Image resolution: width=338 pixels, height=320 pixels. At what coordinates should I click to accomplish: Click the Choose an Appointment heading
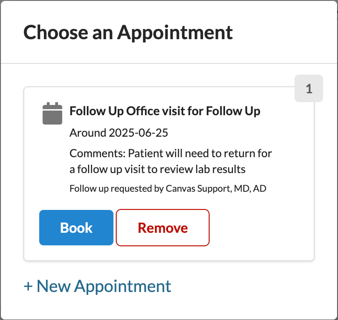pyautogui.click(x=128, y=33)
